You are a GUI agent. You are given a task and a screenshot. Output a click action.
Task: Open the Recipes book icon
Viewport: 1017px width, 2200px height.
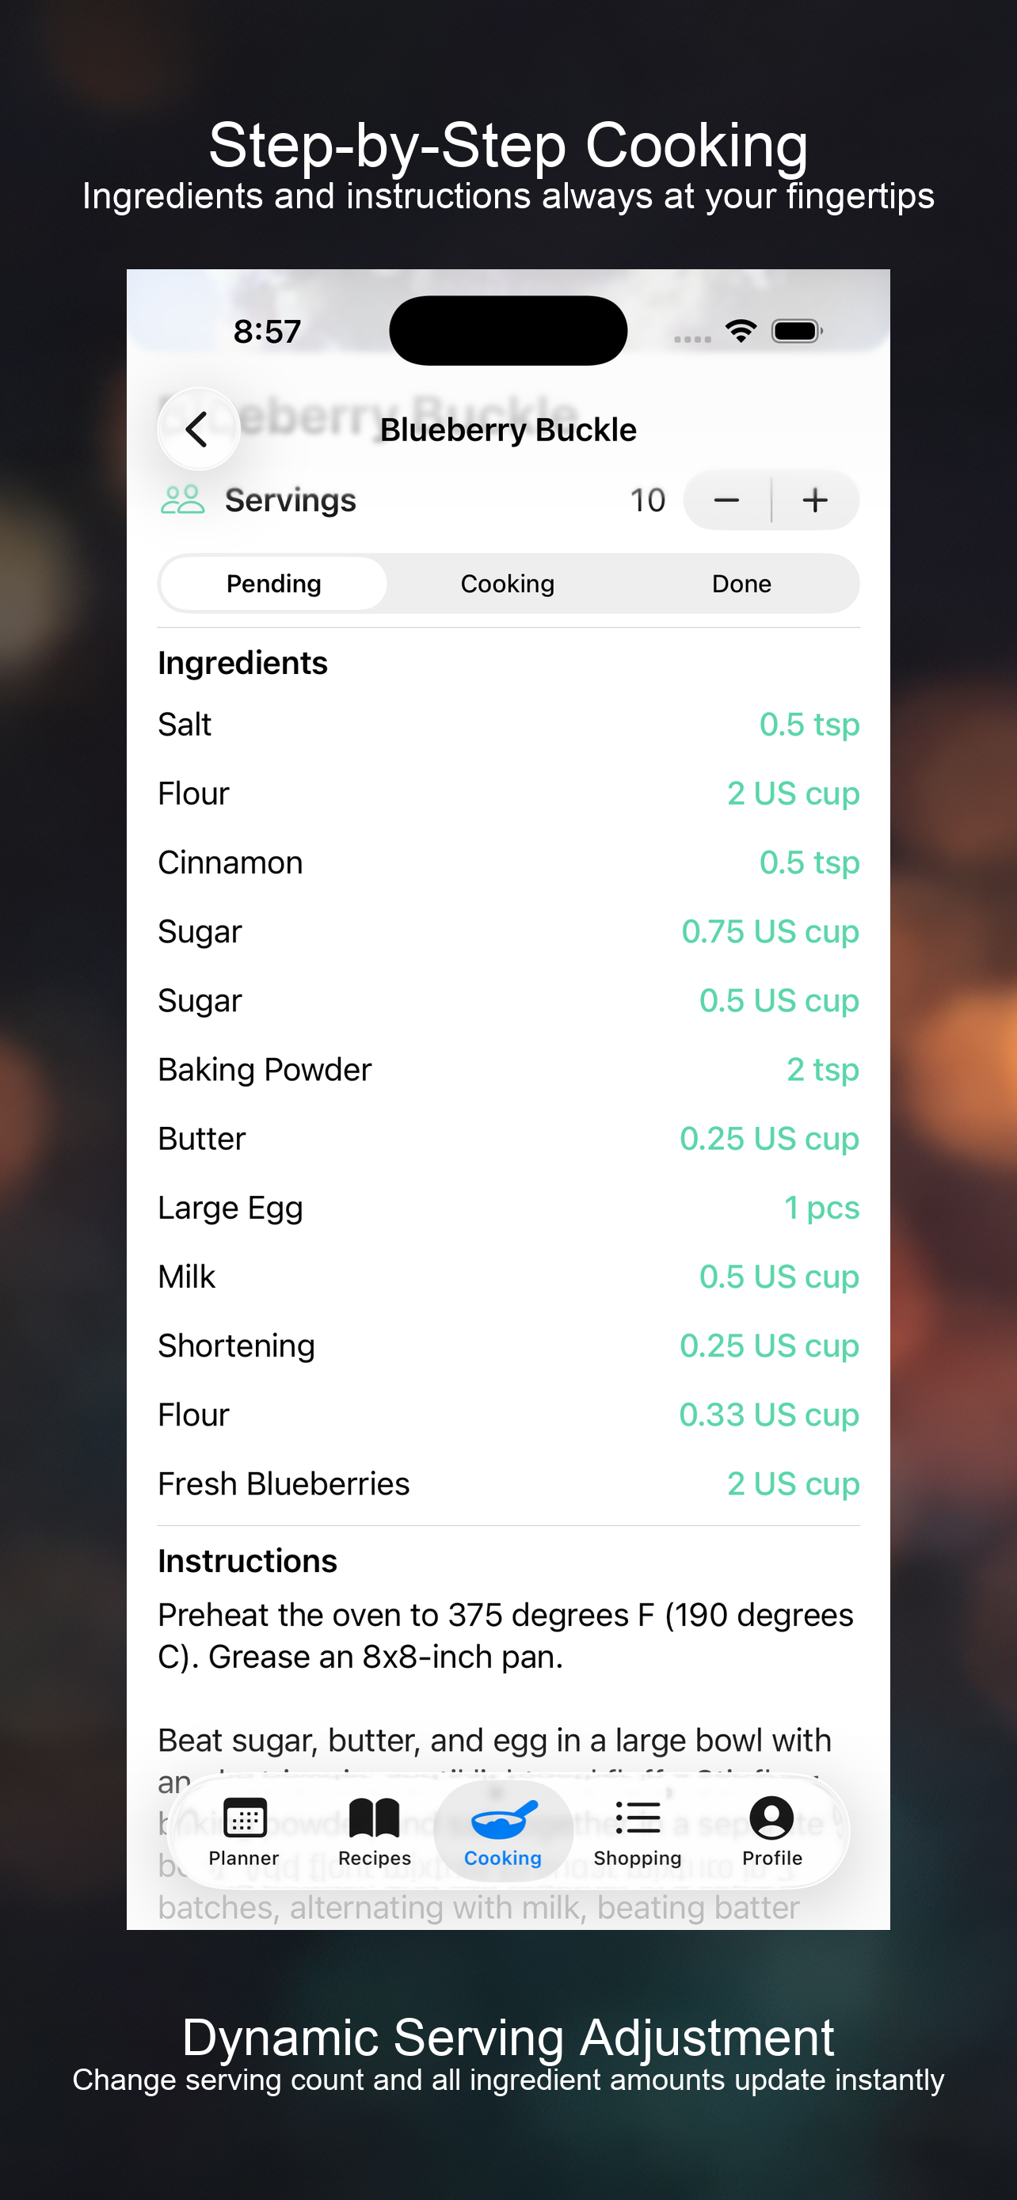(374, 1817)
